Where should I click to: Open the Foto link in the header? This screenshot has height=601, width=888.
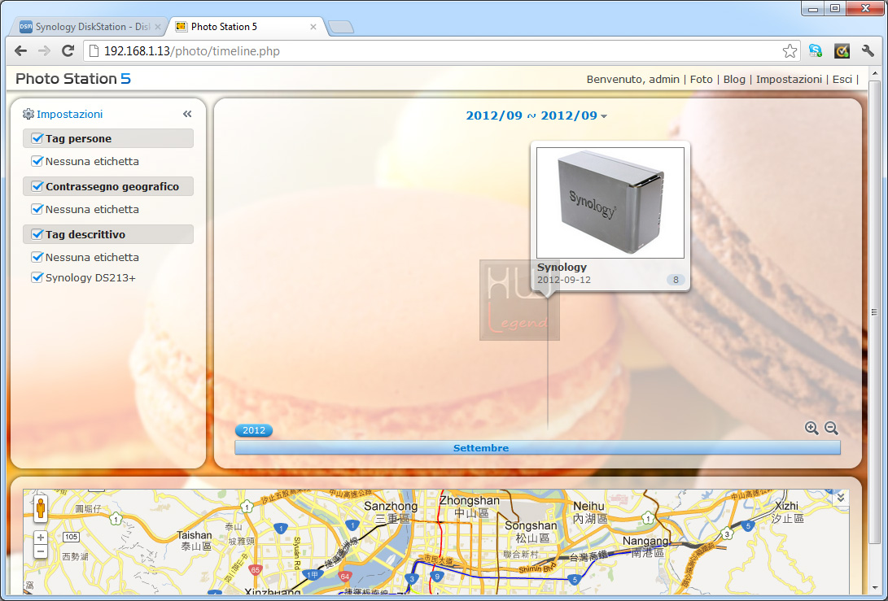pyautogui.click(x=701, y=79)
